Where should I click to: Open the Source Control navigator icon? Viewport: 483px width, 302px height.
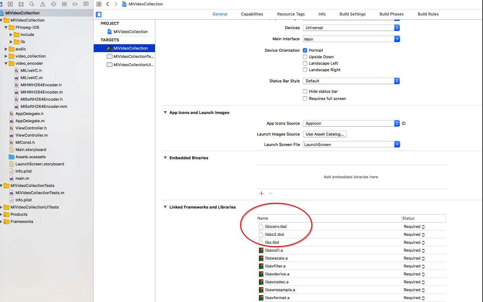[x=10, y=4]
